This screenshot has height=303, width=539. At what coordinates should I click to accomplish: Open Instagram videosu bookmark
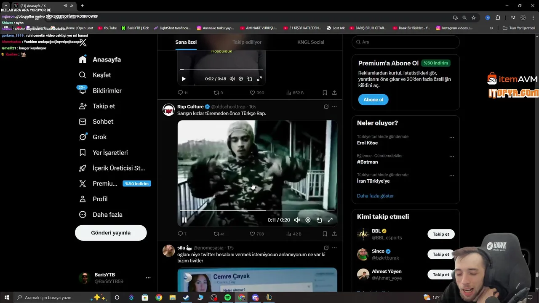click(x=454, y=28)
